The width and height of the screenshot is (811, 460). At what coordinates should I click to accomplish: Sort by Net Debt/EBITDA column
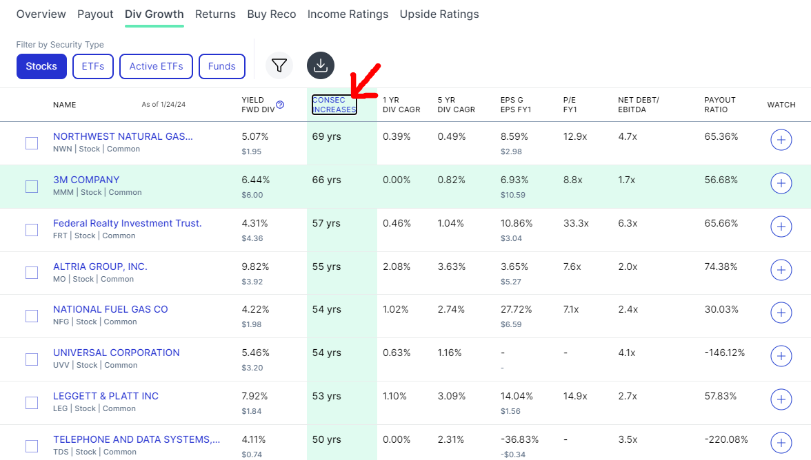click(639, 105)
